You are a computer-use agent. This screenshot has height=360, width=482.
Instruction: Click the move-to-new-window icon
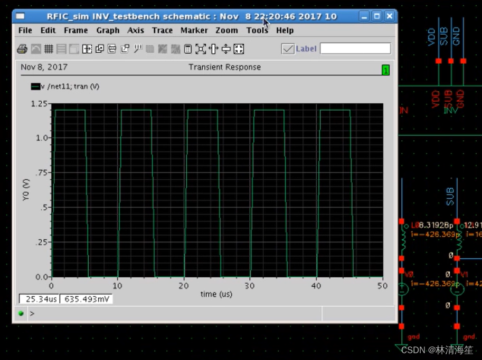click(x=125, y=49)
